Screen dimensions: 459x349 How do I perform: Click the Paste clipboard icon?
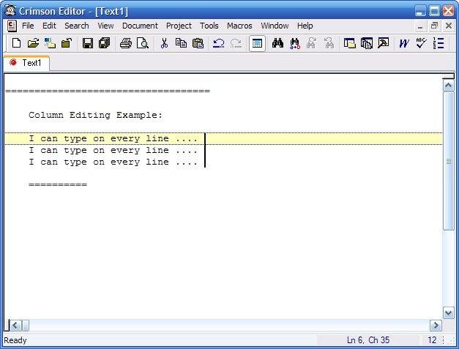198,43
